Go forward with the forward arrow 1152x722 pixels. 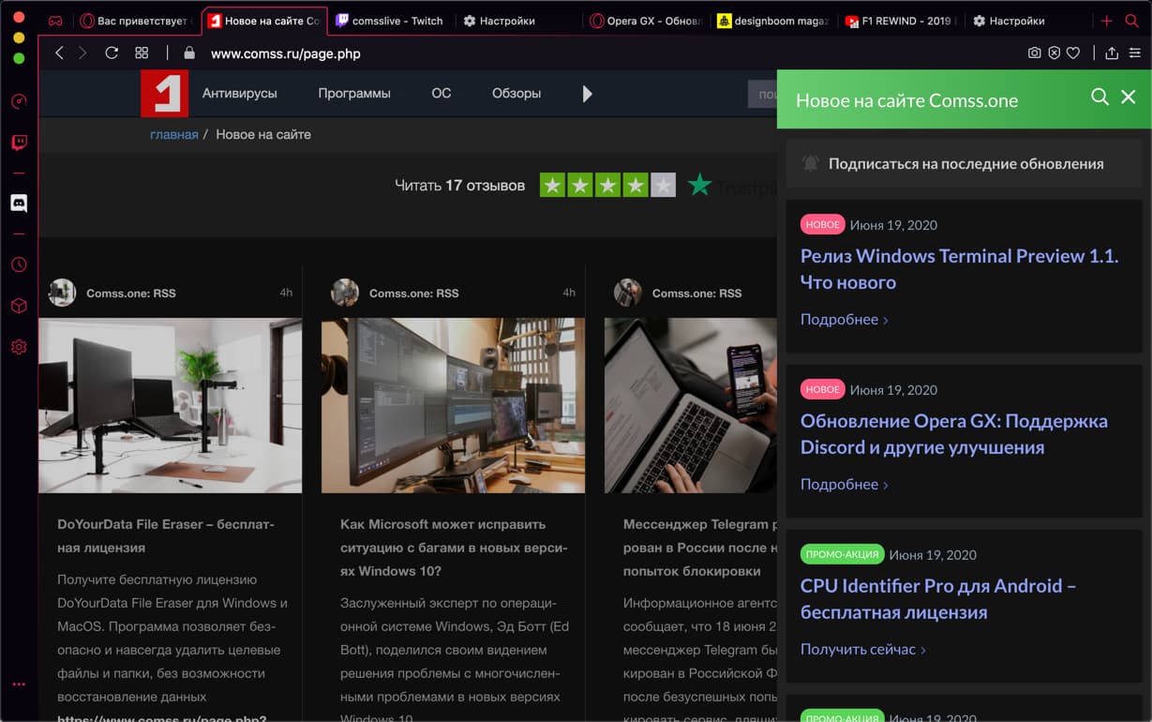(82, 53)
